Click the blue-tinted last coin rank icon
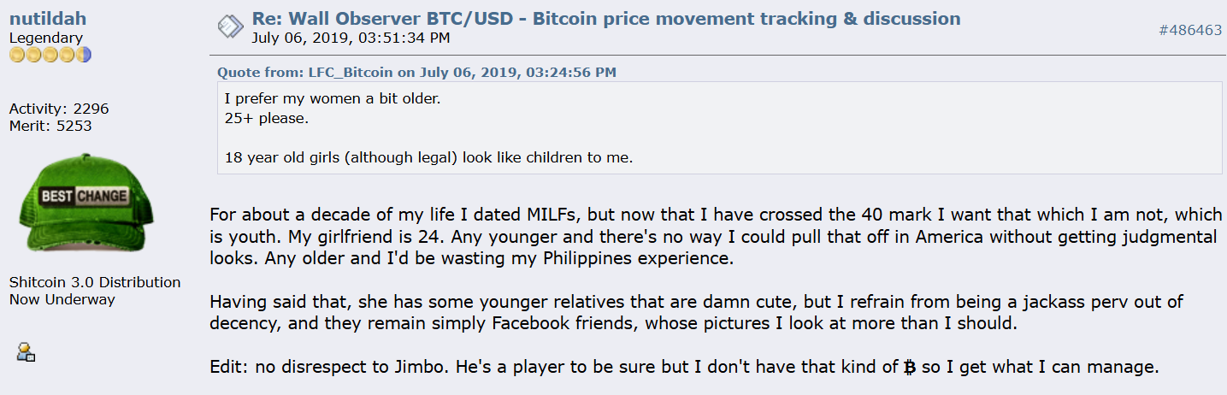The height and width of the screenshot is (395, 1227). coord(83,56)
